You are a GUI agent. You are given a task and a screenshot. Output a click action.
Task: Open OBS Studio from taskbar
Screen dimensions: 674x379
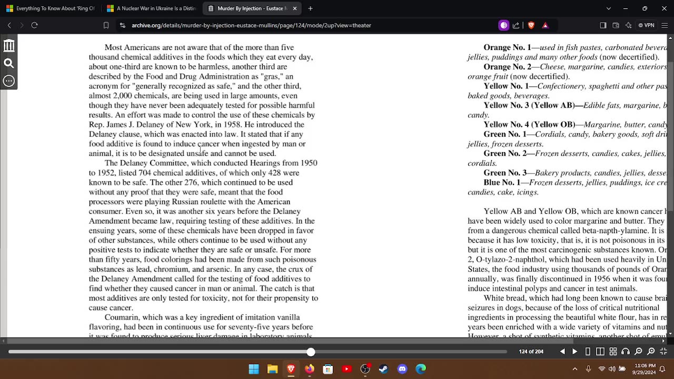(x=365, y=369)
